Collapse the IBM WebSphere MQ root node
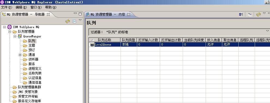This screenshot has width=270, height=103. (4, 27)
